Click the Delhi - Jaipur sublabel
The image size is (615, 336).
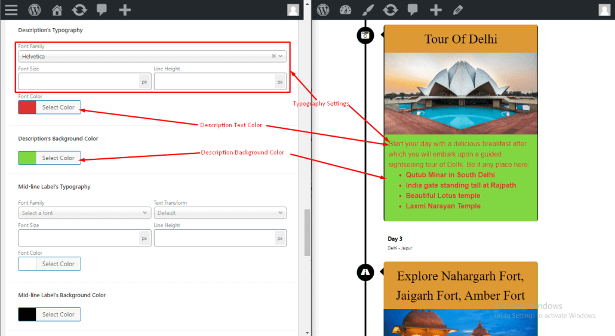click(399, 248)
